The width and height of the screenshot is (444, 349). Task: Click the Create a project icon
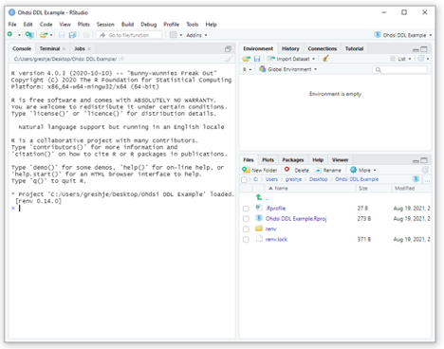(x=29, y=35)
